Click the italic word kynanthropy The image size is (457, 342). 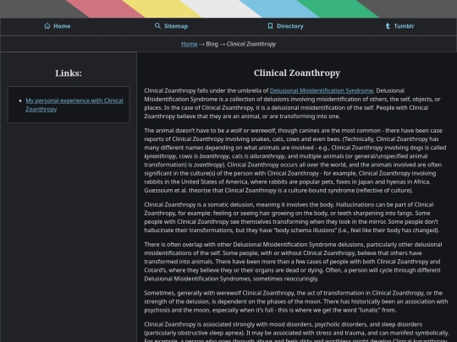pyautogui.click(x=160, y=156)
